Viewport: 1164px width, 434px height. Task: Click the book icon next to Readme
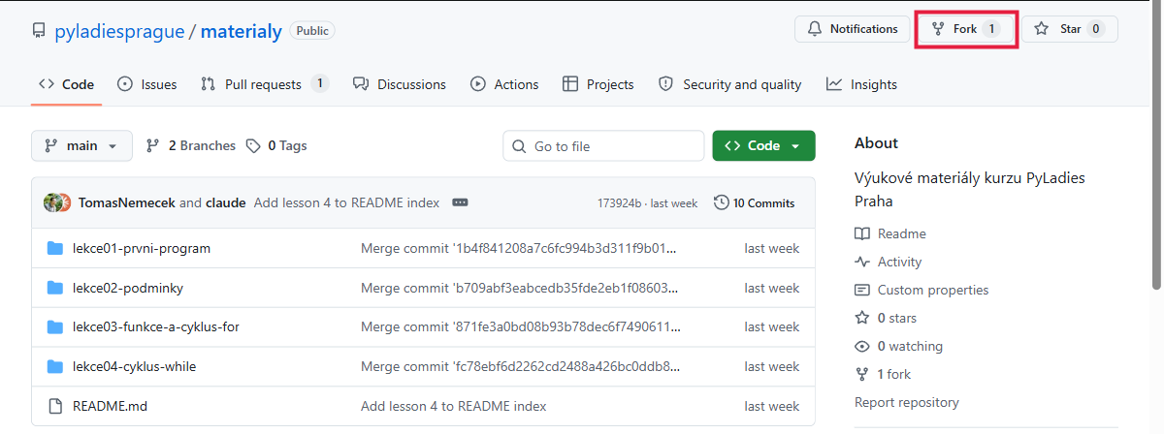[862, 233]
